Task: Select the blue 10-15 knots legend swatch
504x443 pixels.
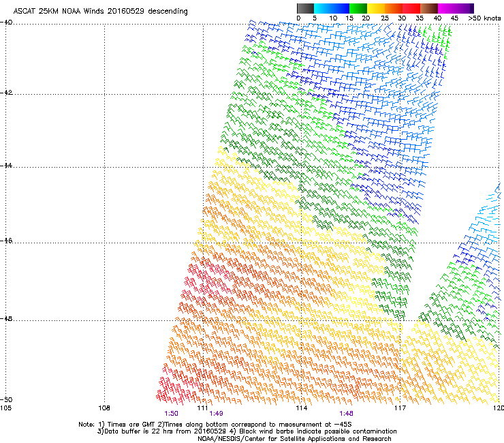Action: pyautogui.click(x=341, y=8)
